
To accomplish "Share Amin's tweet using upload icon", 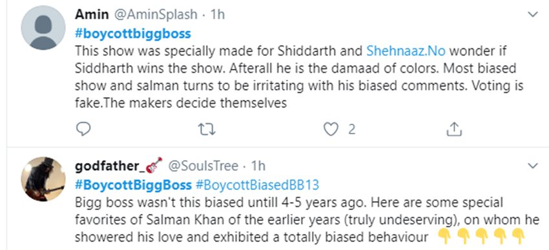I will (x=454, y=130).
